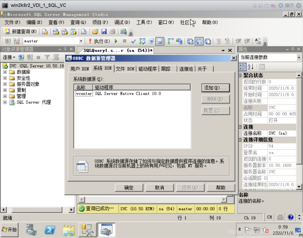Open PowerShell from the taskbar
This screenshot has width=303, height=238.
50,230
